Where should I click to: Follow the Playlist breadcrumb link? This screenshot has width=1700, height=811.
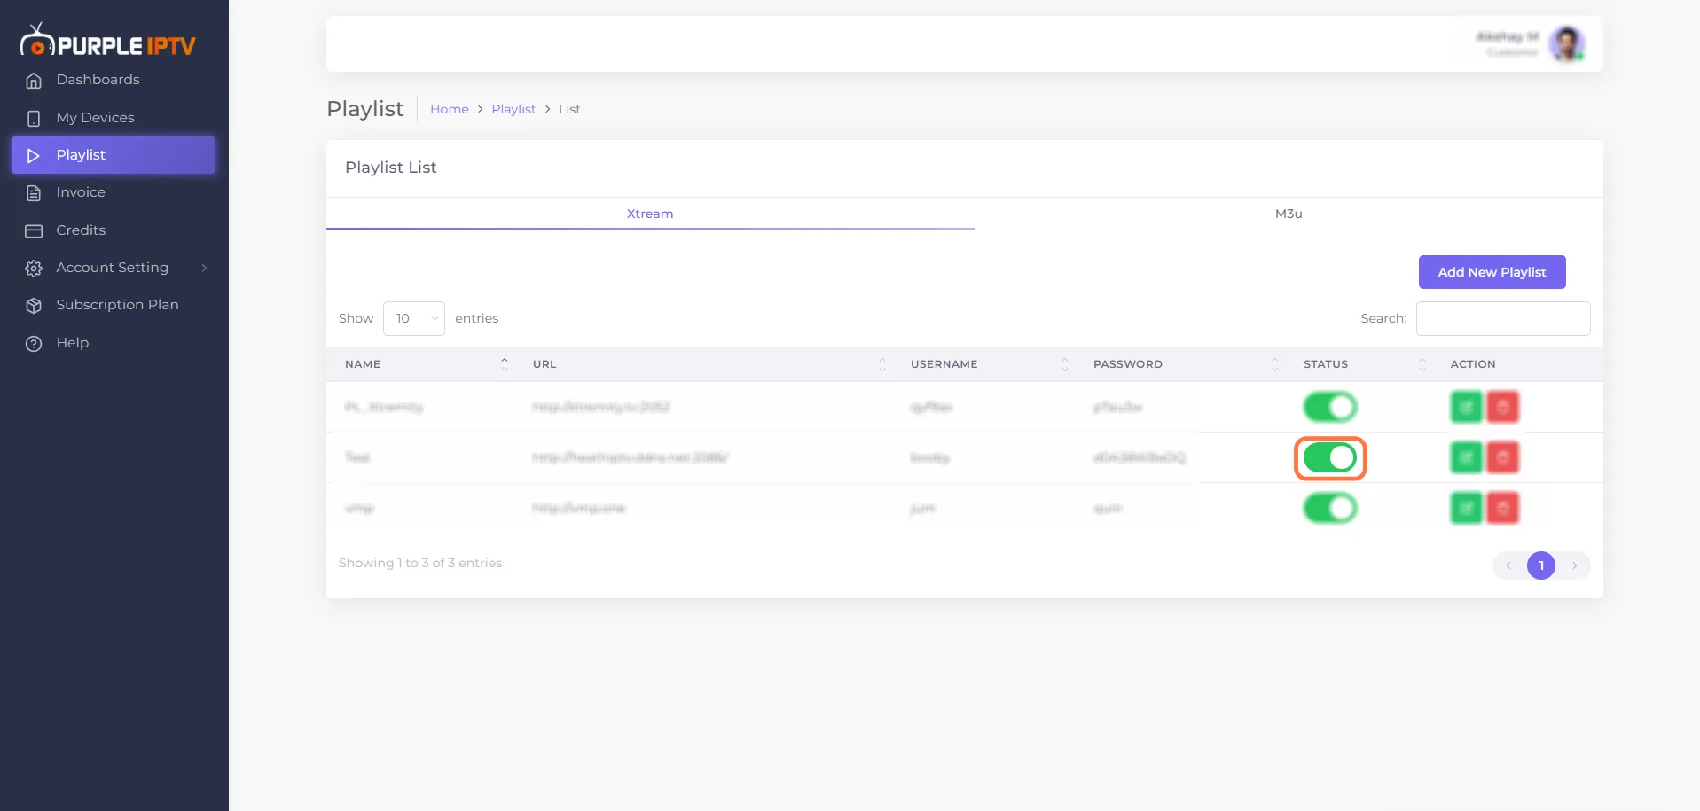(513, 109)
